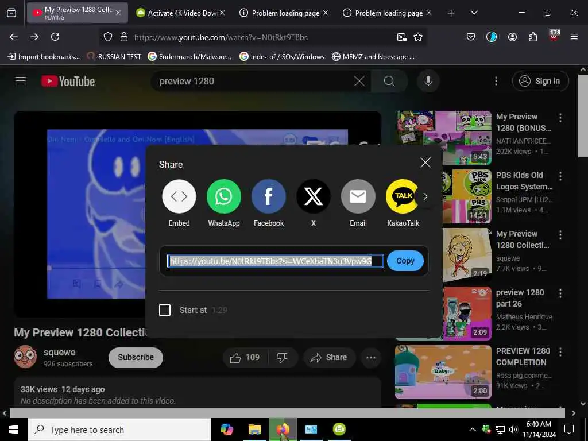Open tracking protection shield icon

click(108, 37)
